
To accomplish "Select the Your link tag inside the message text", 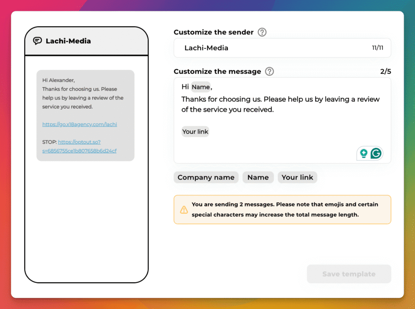I will [195, 132].
